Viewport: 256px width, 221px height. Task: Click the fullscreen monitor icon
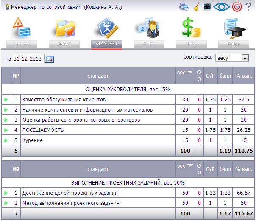pyautogui.click(x=207, y=7)
